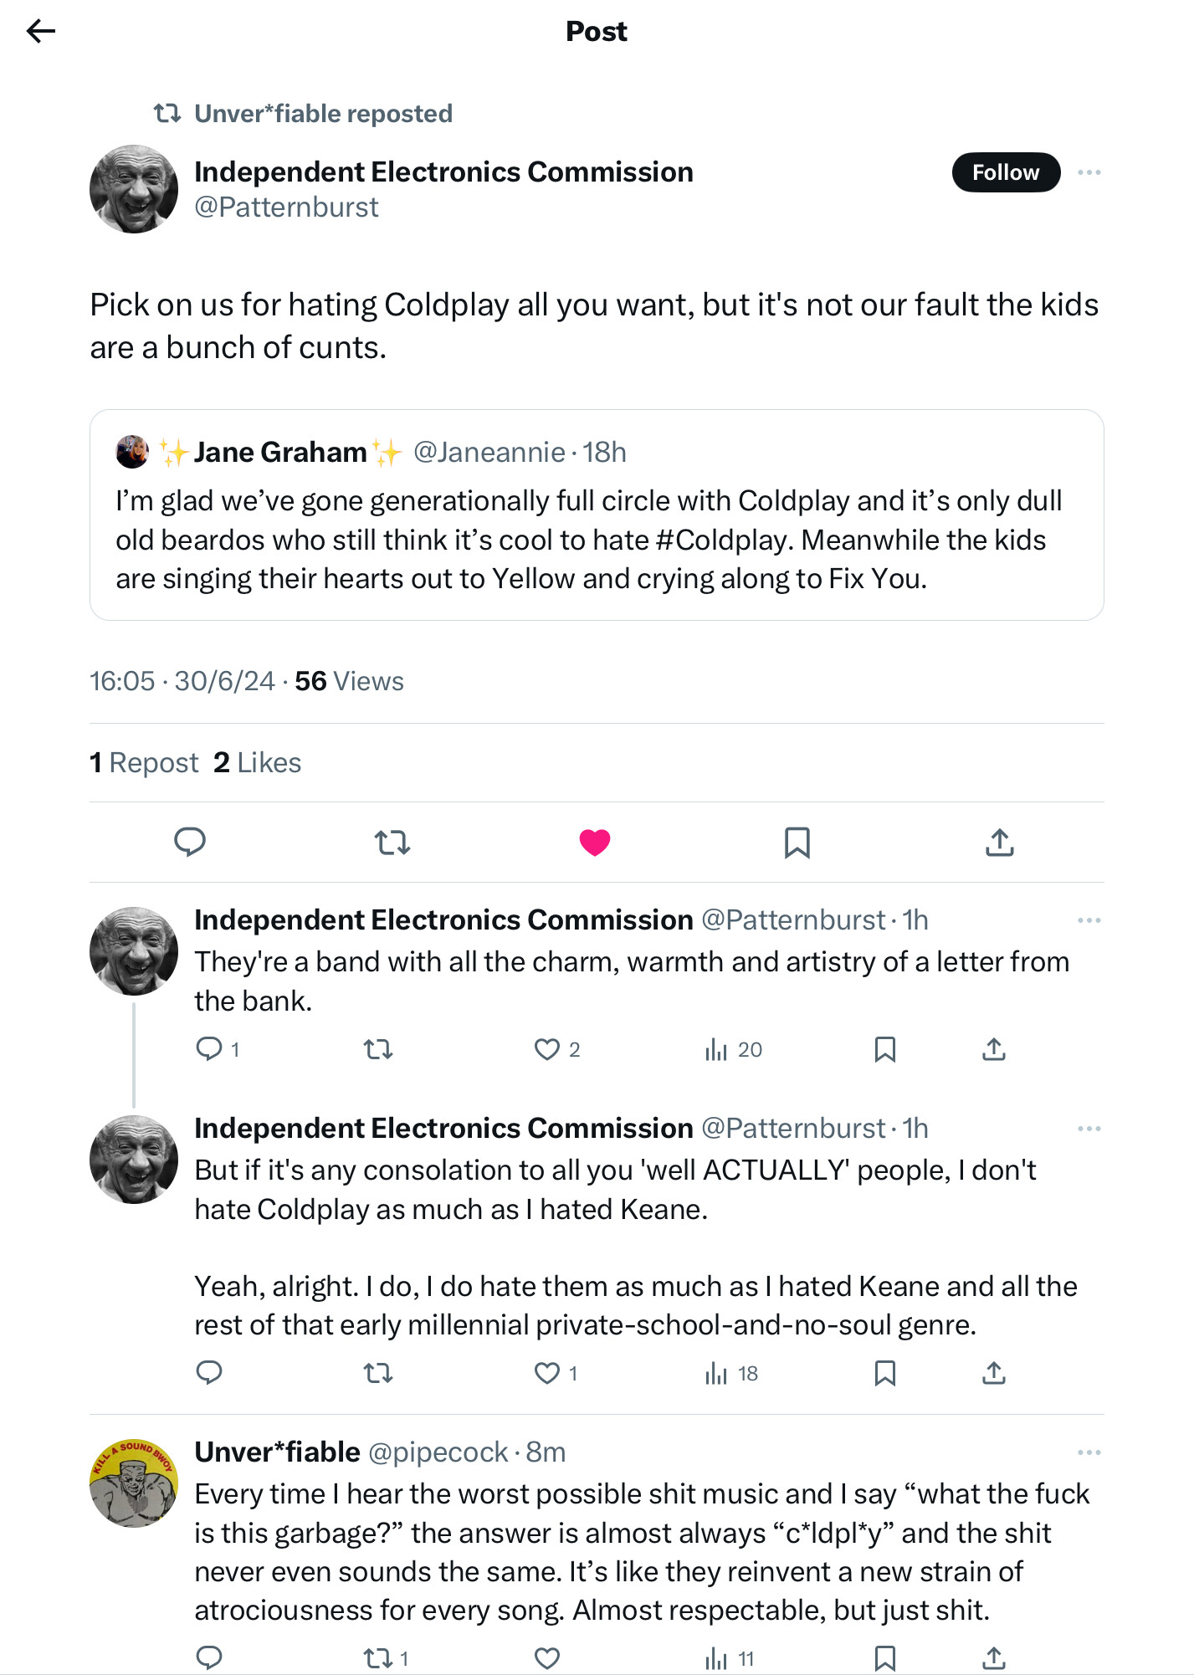Reply to the 'letter from the bank' post

click(x=209, y=1049)
